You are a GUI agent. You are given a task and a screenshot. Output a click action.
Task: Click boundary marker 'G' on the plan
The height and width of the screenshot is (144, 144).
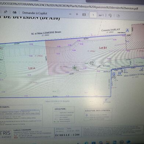(114, 74)
